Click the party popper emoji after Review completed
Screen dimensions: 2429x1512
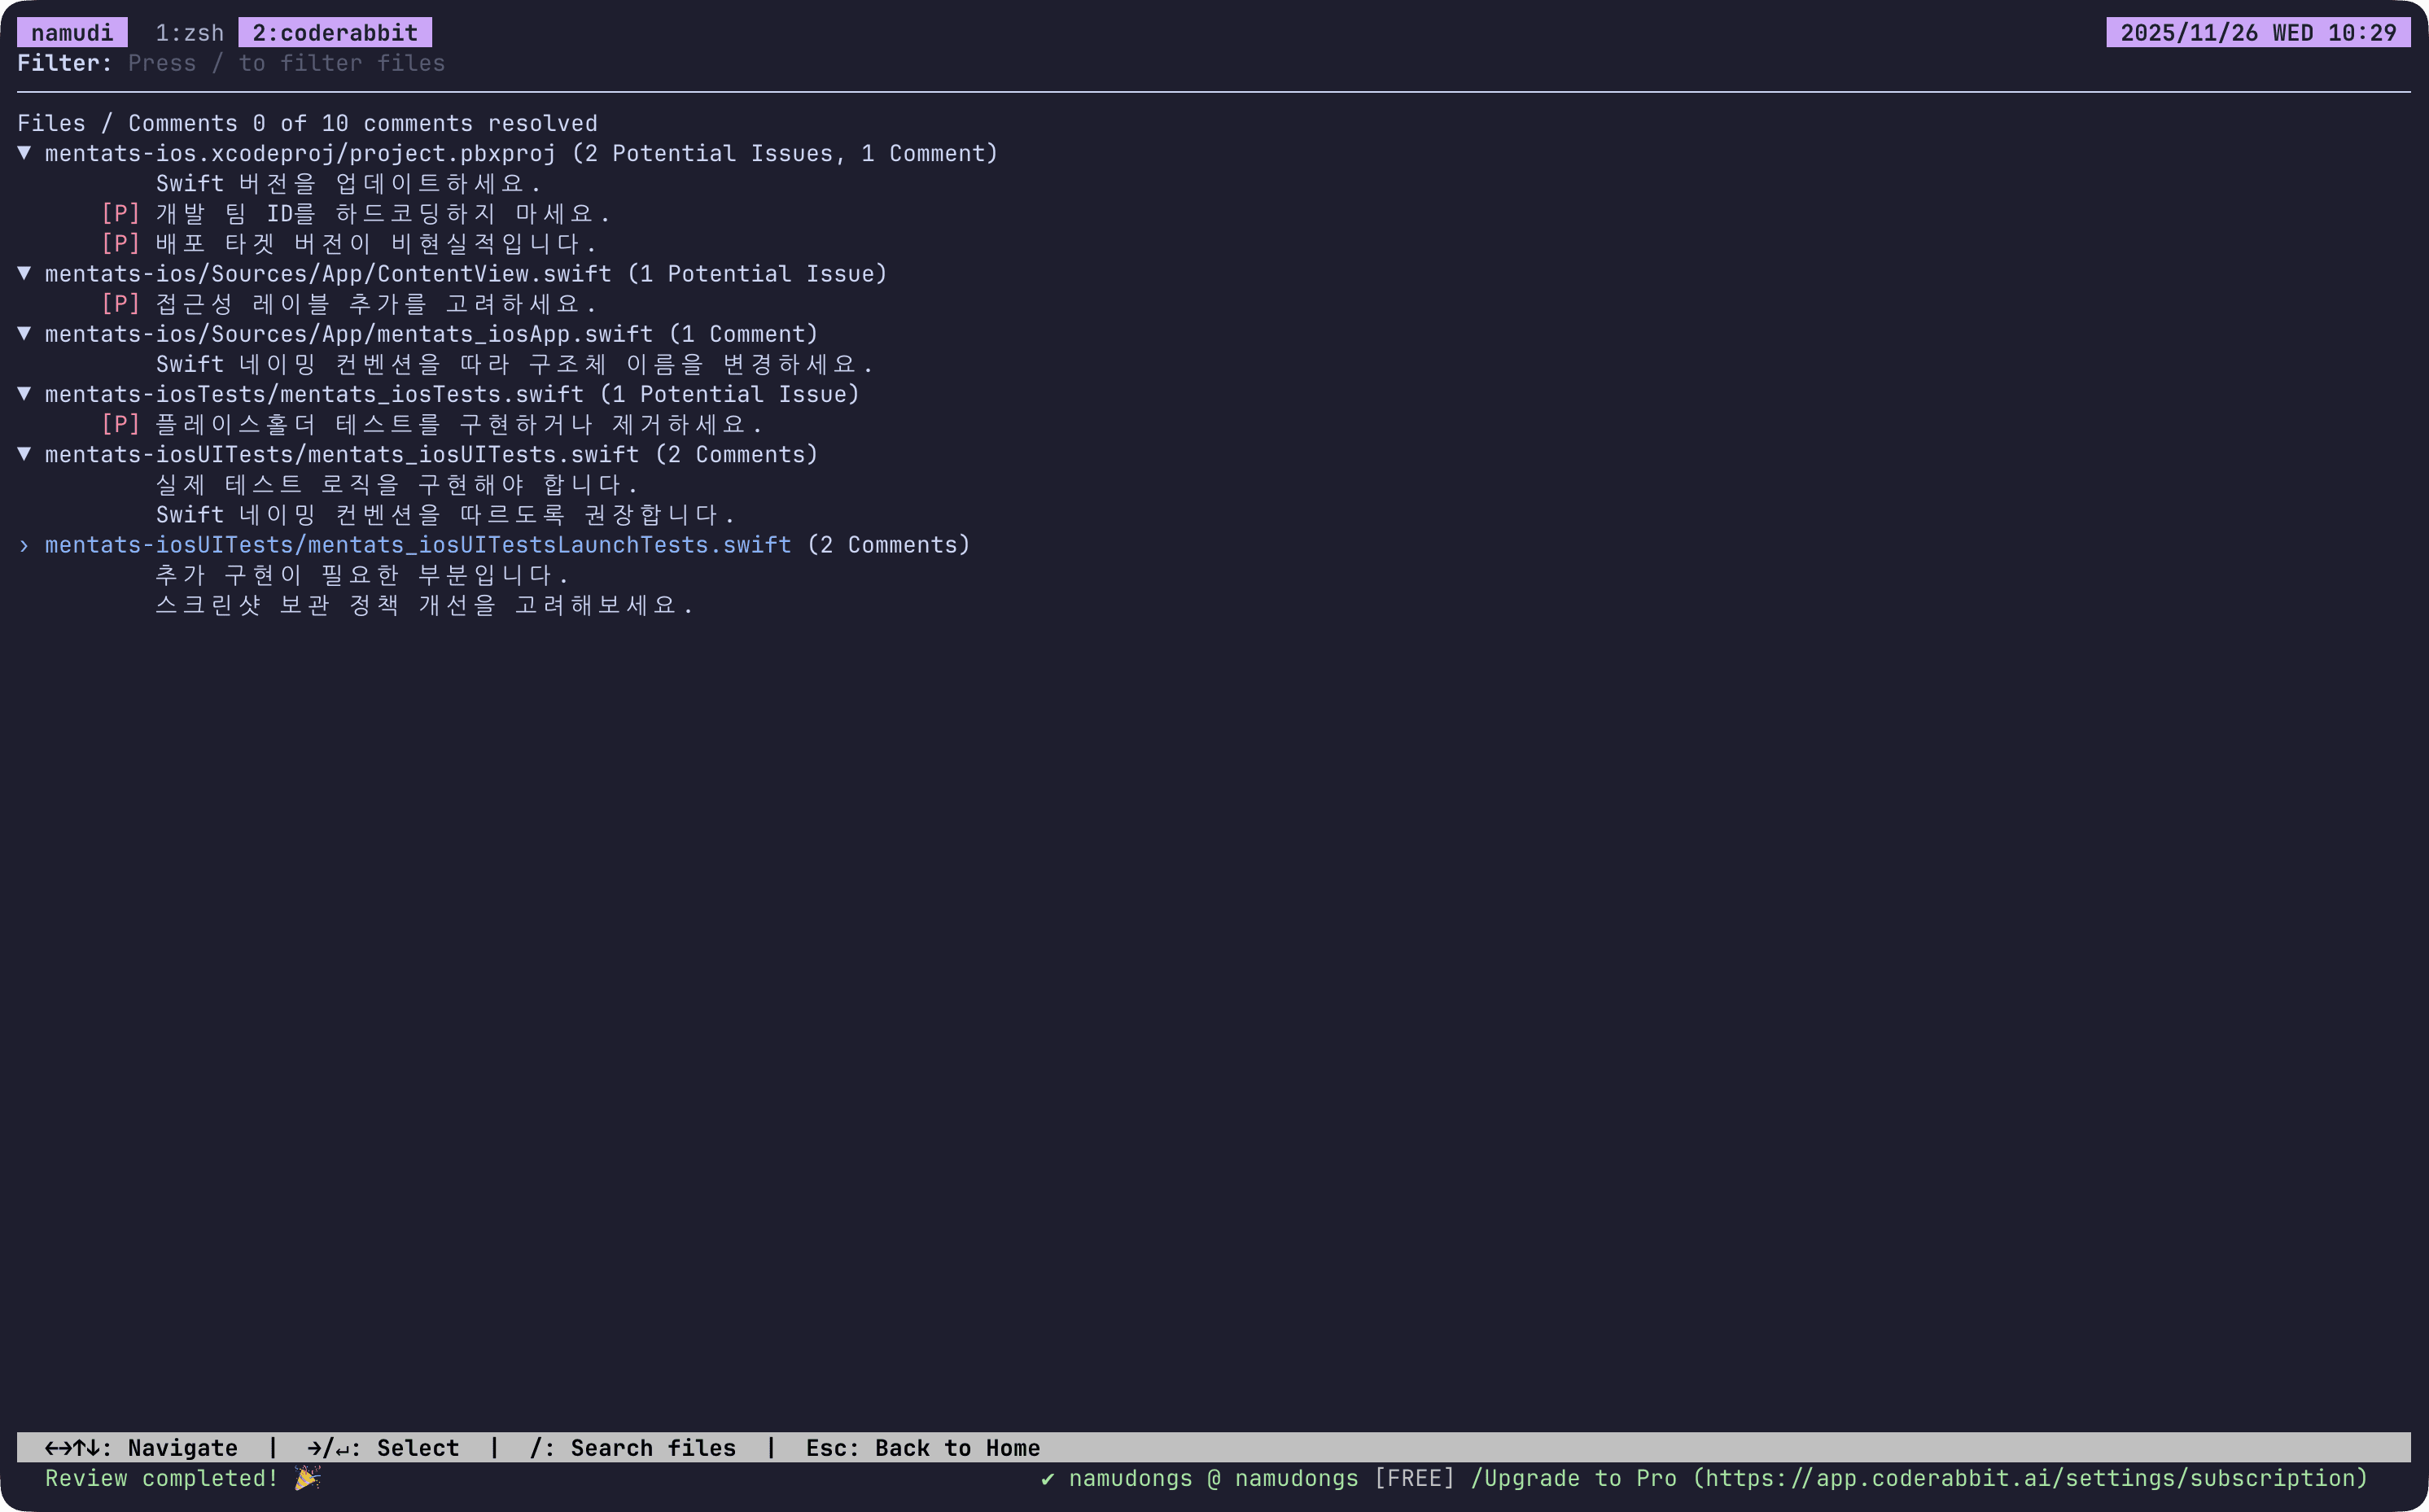pyautogui.click(x=307, y=1478)
